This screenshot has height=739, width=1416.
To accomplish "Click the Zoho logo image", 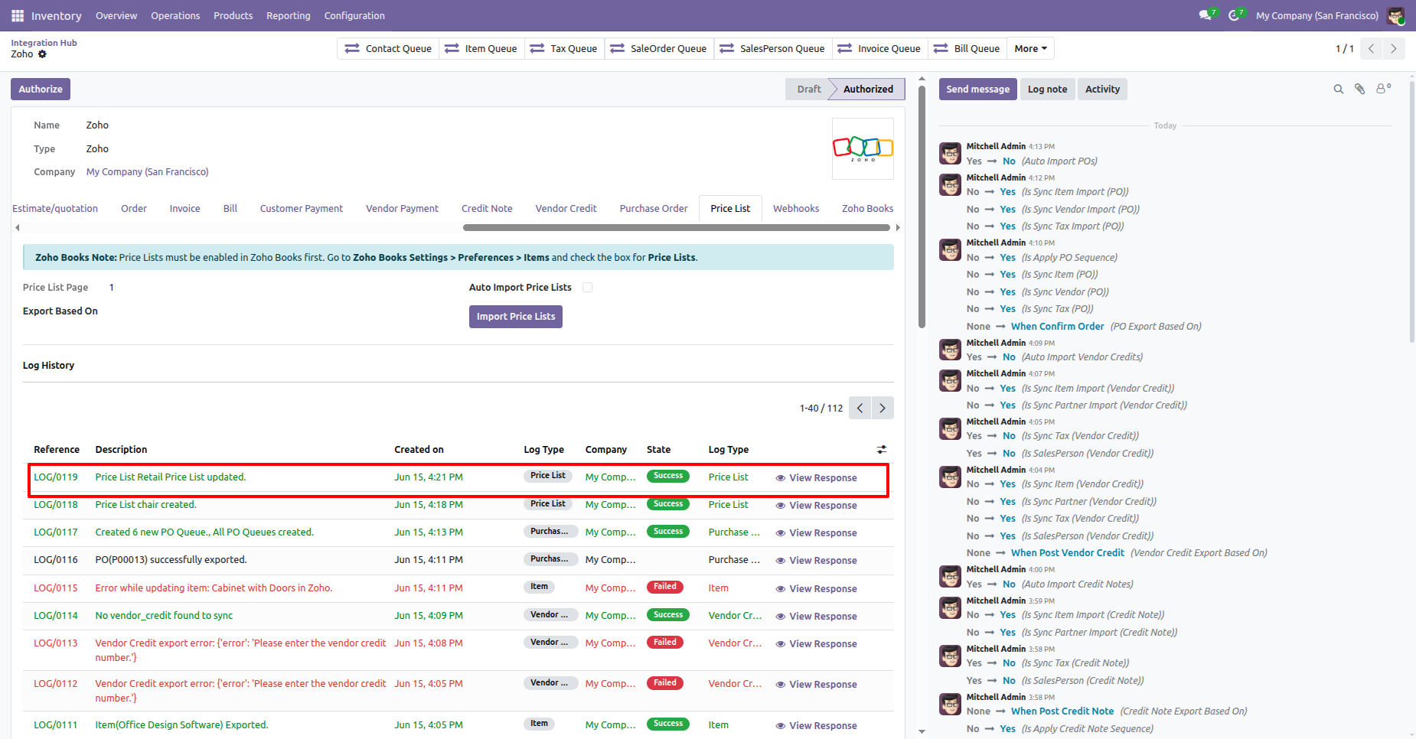I will click(x=863, y=148).
